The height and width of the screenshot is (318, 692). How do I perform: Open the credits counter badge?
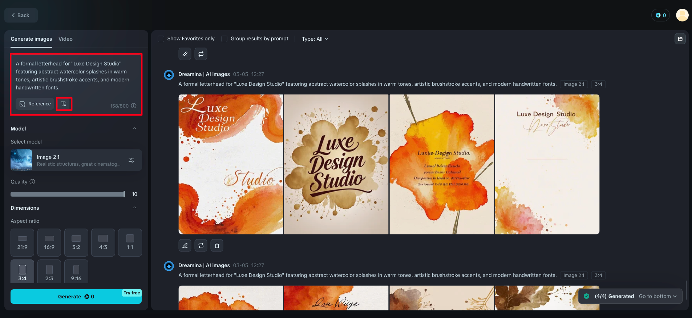(x=660, y=15)
